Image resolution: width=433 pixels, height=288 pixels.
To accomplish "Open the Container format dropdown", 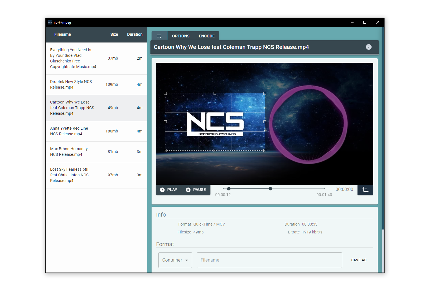I will point(175,260).
